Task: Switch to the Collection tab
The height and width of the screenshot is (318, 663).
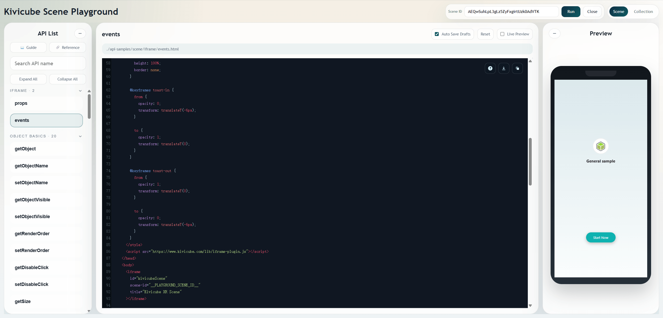Action: click(x=643, y=12)
